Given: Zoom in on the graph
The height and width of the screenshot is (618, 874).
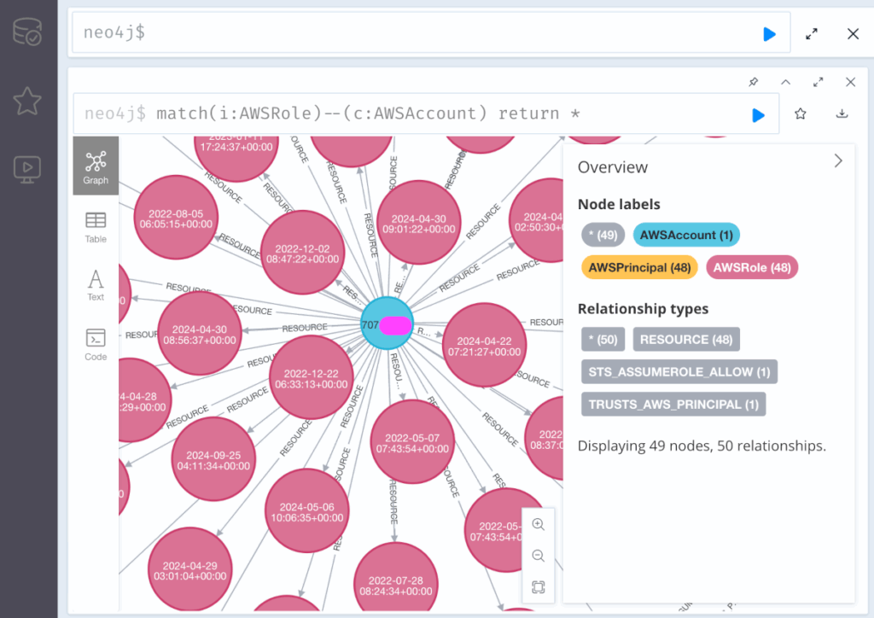Looking at the screenshot, I should 538,525.
